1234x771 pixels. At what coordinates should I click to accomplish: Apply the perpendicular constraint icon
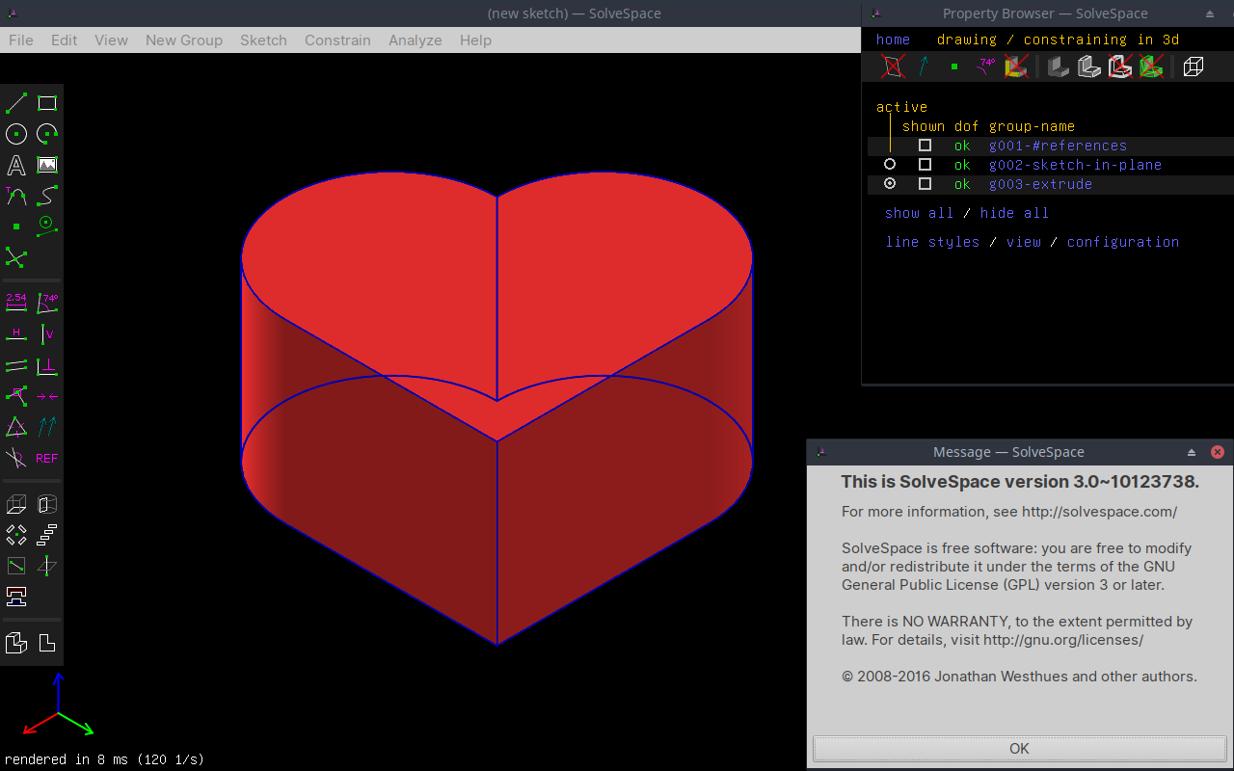point(47,365)
